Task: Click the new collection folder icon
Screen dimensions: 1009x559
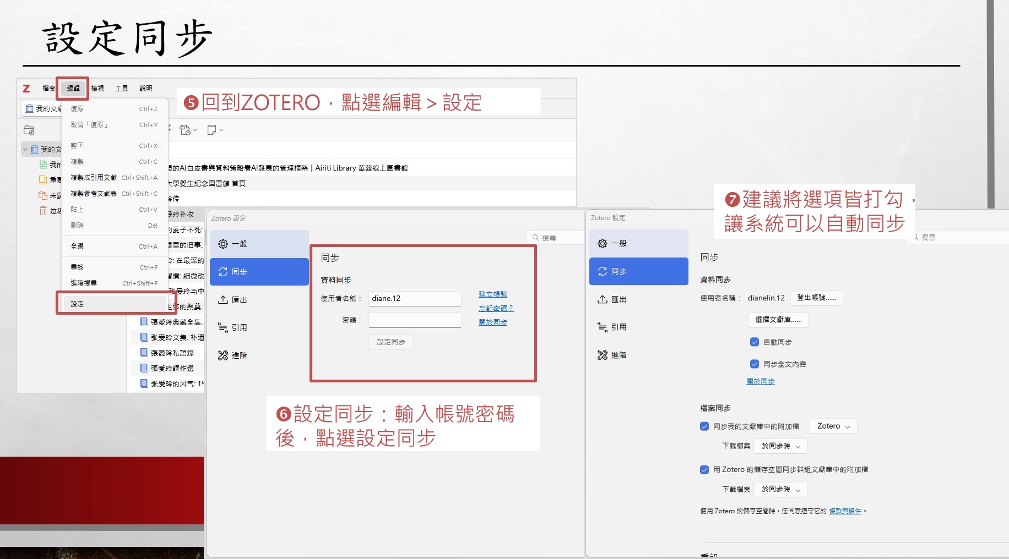Action: tap(29, 130)
